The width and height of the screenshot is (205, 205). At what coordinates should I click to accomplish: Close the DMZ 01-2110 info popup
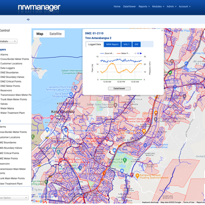click(x=162, y=31)
